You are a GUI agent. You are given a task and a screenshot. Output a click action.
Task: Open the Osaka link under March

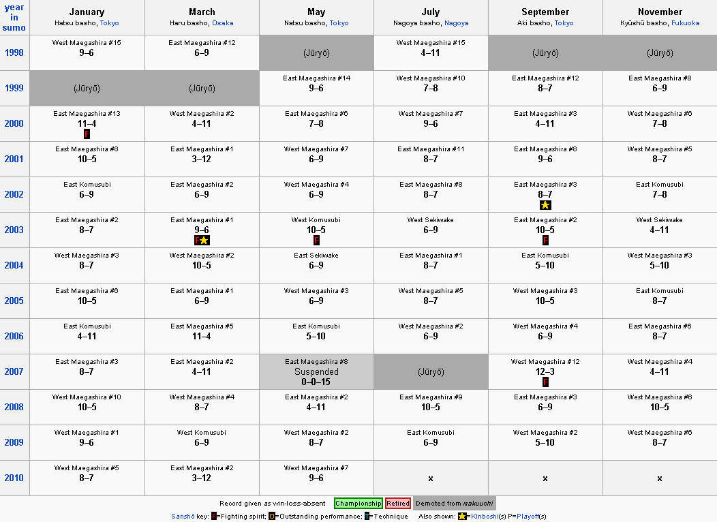(x=223, y=23)
